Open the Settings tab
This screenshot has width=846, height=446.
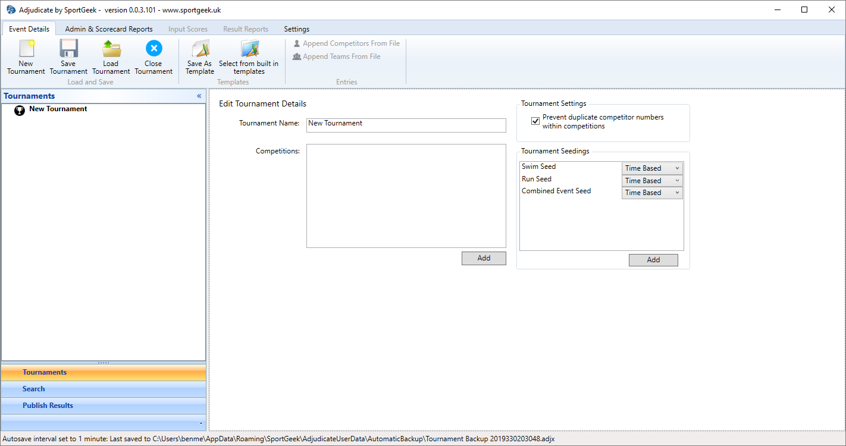point(296,29)
